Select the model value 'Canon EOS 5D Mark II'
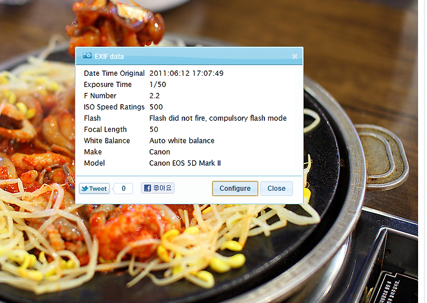 pyautogui.click(x=185, y=163)
